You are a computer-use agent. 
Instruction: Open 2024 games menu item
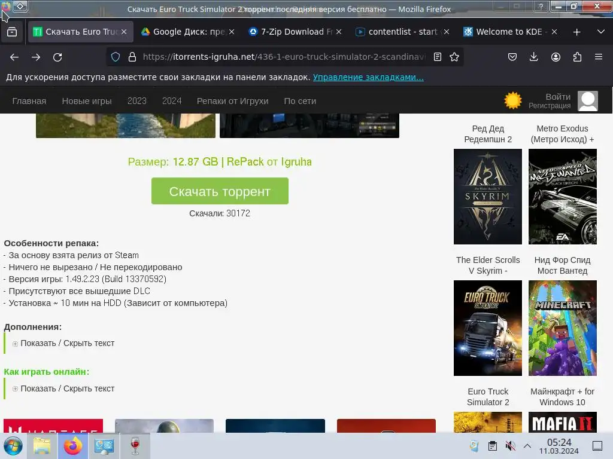(172, 101)
